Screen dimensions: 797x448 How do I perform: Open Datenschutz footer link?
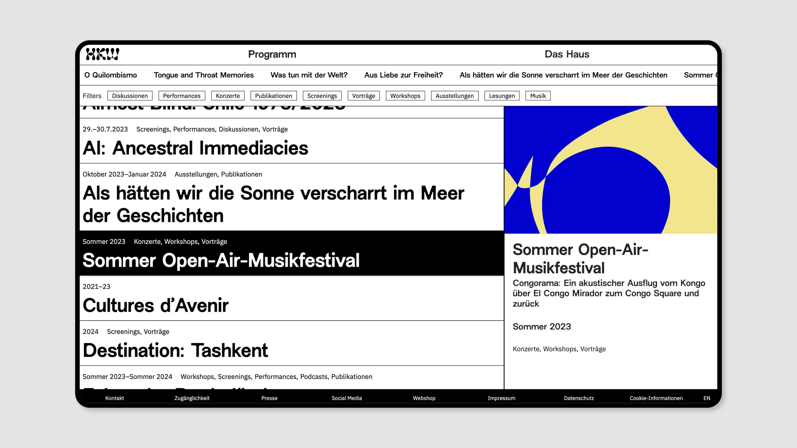coord(579,398)
